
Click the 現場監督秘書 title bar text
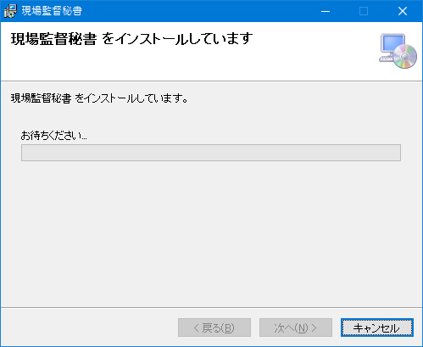tap(52, 11)
